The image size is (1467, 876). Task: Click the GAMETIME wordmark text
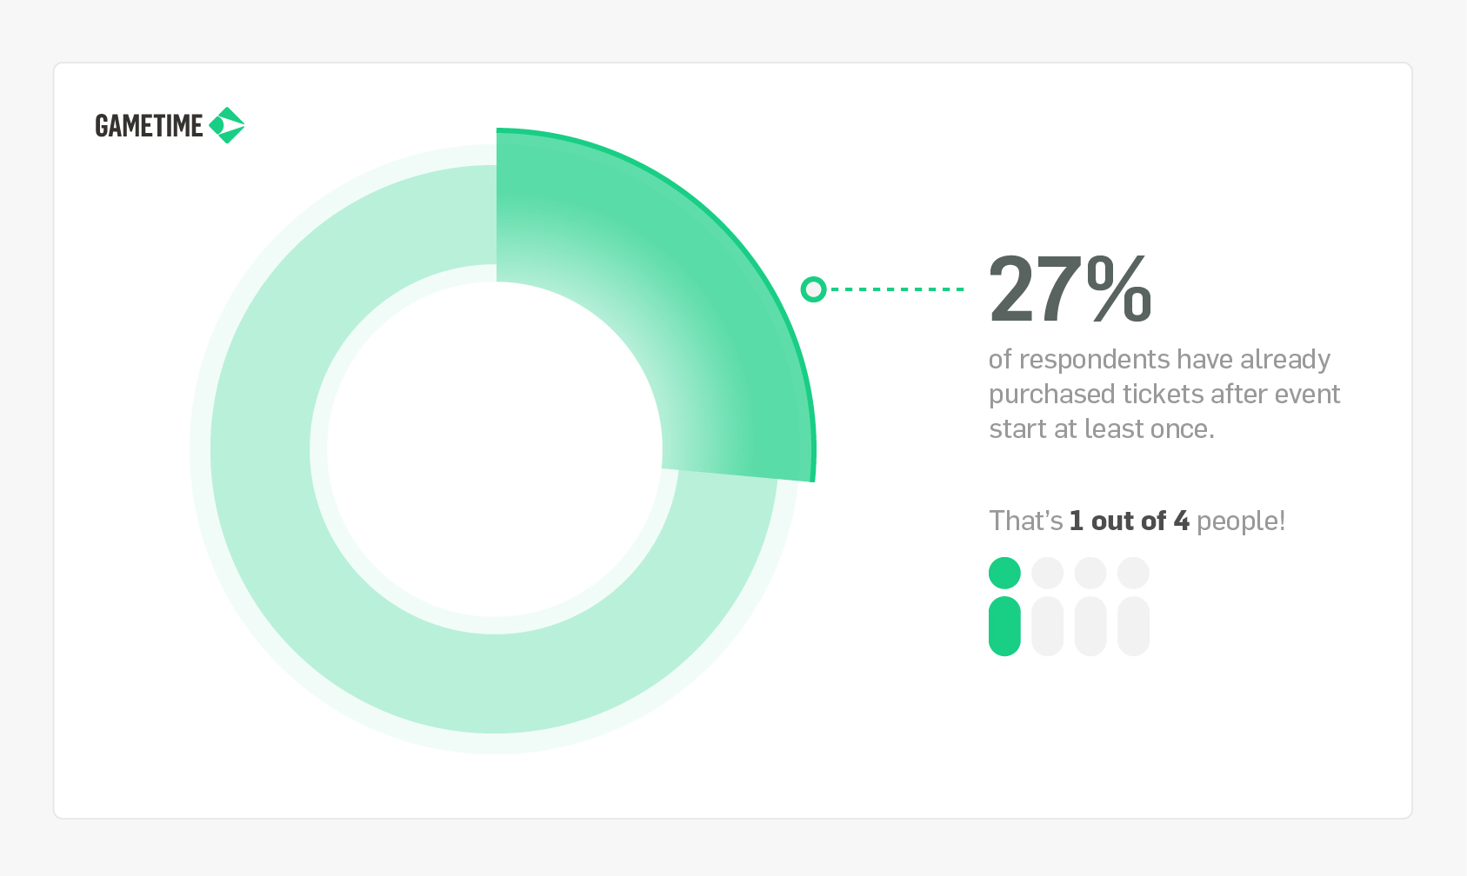tap(149, 126)
